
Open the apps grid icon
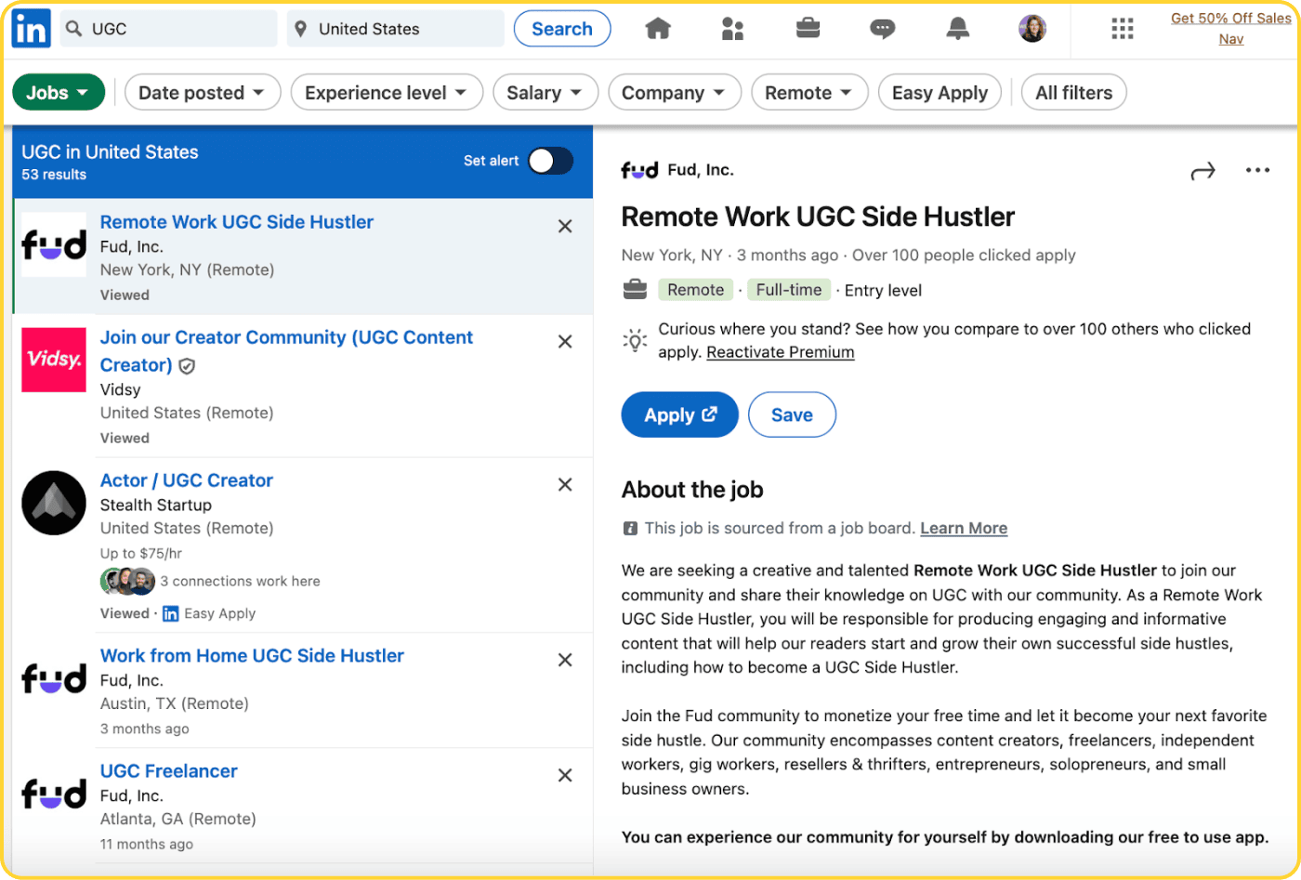pos(1123,29)
